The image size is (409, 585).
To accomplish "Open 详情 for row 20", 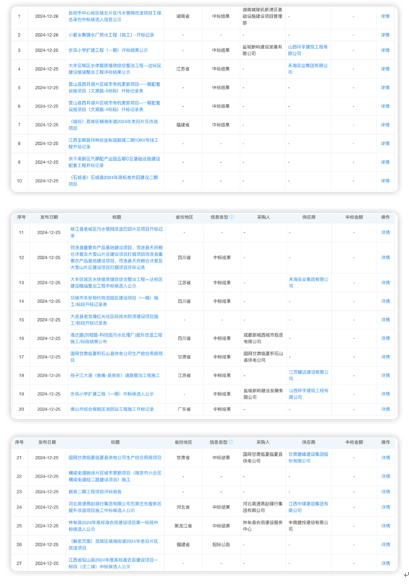I will pyautogui.click(x=385, y=409).
